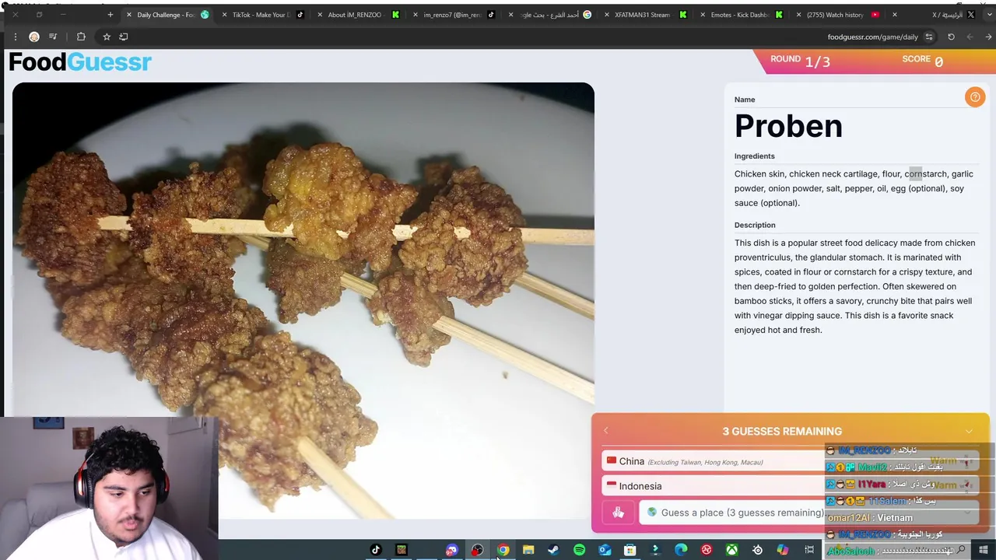The width and height of the screenshot is (996, 560).
Task: Click the left chevron in guesses panel header
Action: coord(606,431)
